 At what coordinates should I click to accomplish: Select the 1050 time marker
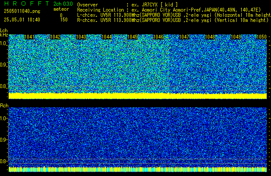[x=262, y=37]
